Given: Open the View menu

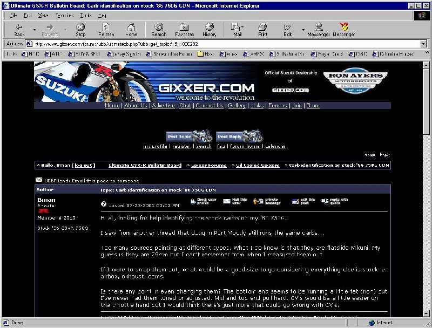Looking at the screenshot, I should point(43,15).
